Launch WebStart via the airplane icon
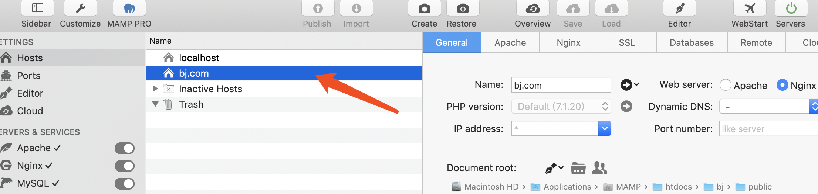818x194 pixels. click(750, 8)
